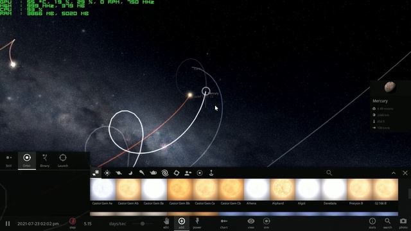Pick the Castor Gem Aa star thumbnail
This screenshot has height=231, width=411.
point(103,190)
